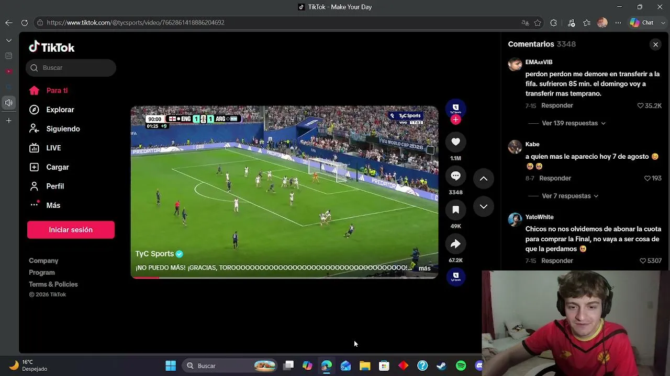670x376 pixels.
Task: Open the favorites list icon in the browser toolbar
Action: pyautogui.click(x=587, y=23)
